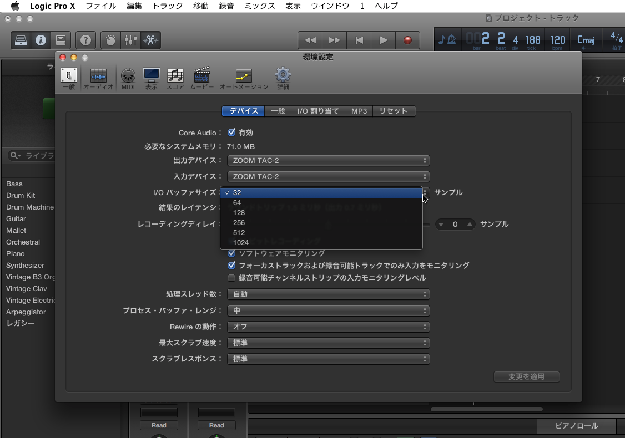Open the Mixer faders icon

pos(131,40)
